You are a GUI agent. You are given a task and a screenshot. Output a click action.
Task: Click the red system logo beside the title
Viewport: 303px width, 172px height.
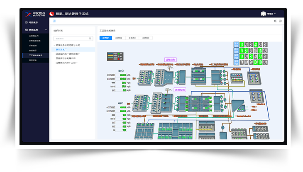coord(52,14)
